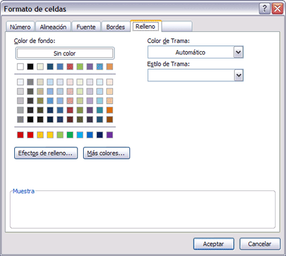286x256 pixels.
Task: Choose the sky blue standard color in bottom row
Action: (80, 135)
